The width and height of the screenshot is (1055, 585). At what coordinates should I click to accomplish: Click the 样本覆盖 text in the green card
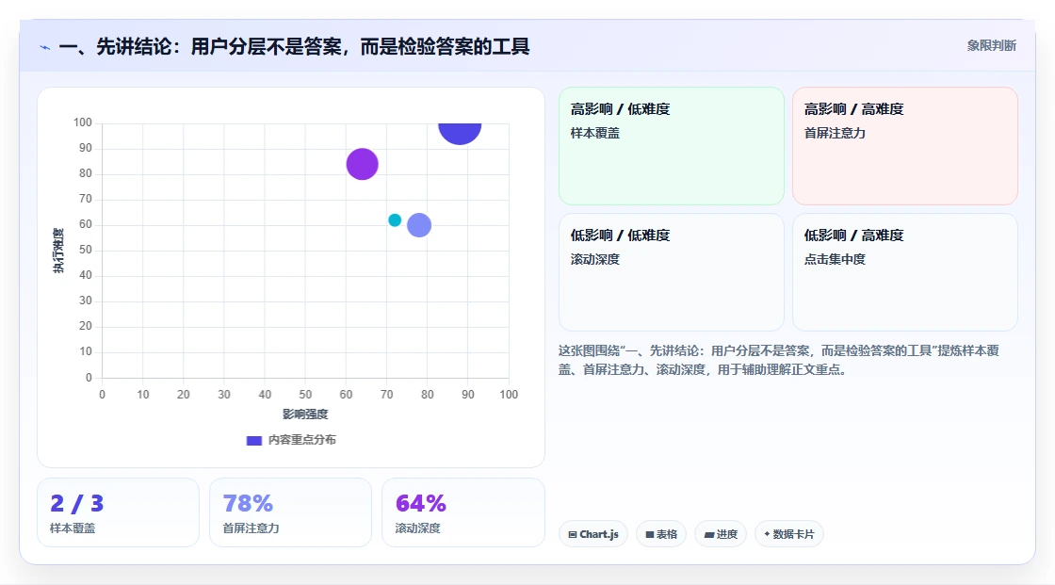(x=594, y=133)
